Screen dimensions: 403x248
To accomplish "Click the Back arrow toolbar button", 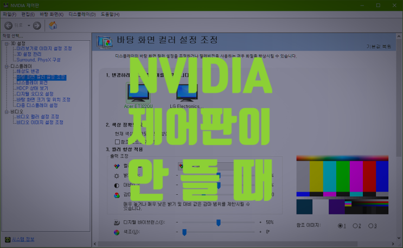I will point(9,26).
